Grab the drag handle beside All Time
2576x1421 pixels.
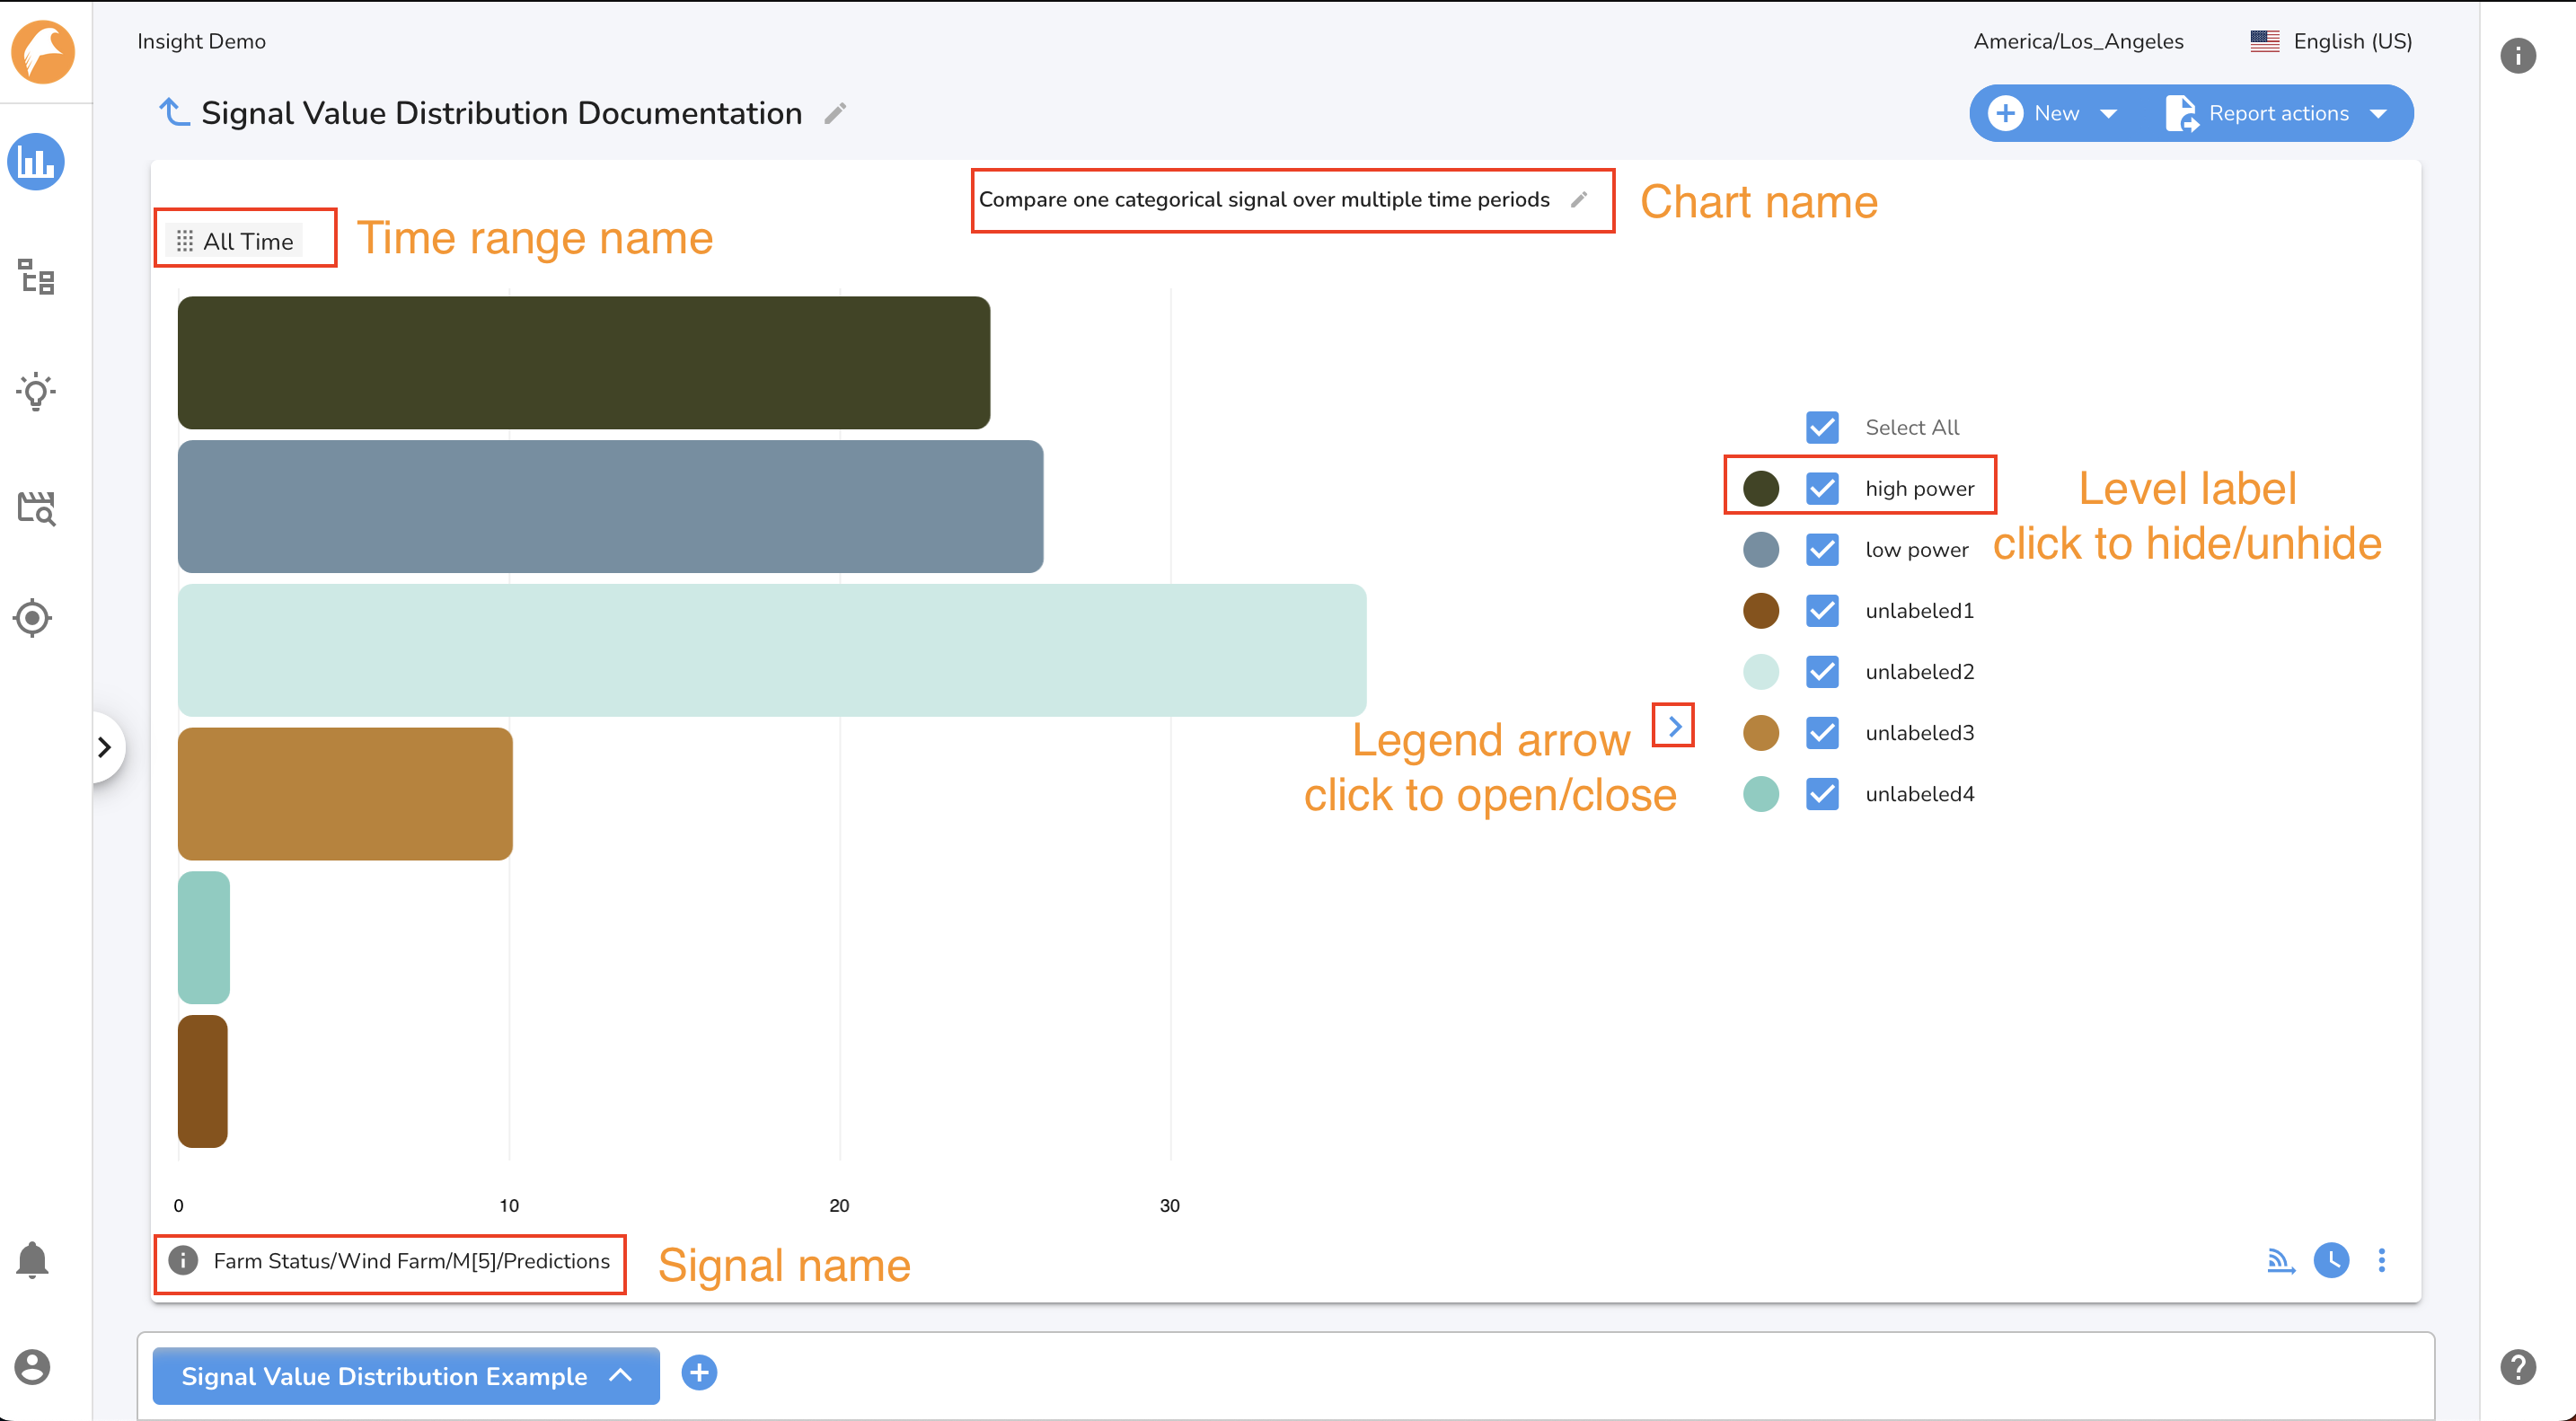pyautogui.click(x=184, y=241)
